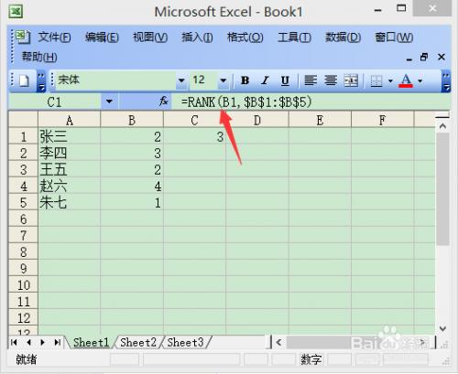Open the 帮助(H) menu
This screenshot has width=458, height=374.
(x=39, y=57)
